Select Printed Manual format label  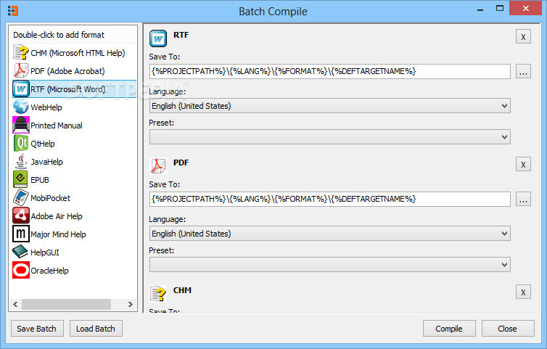[x=57, y=126]
